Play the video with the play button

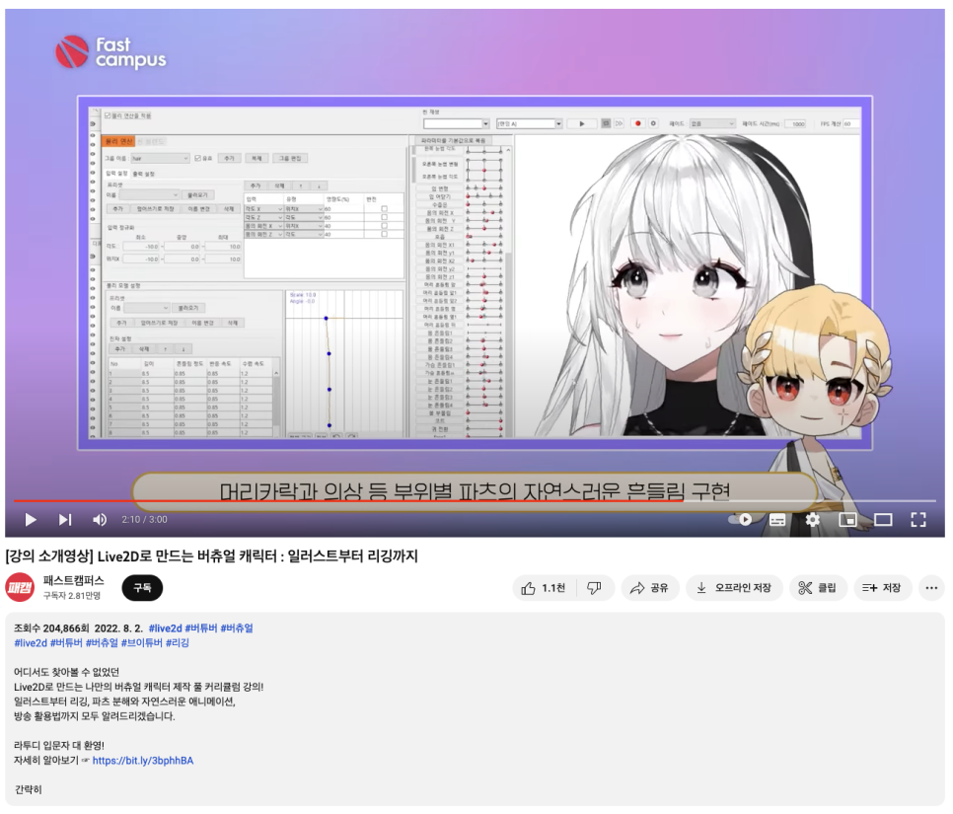[31, 521]
